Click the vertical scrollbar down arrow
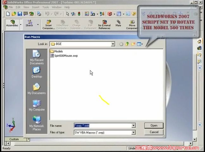Image resolution: width=205 pixels, height=152 pixels. pos(195,139)
